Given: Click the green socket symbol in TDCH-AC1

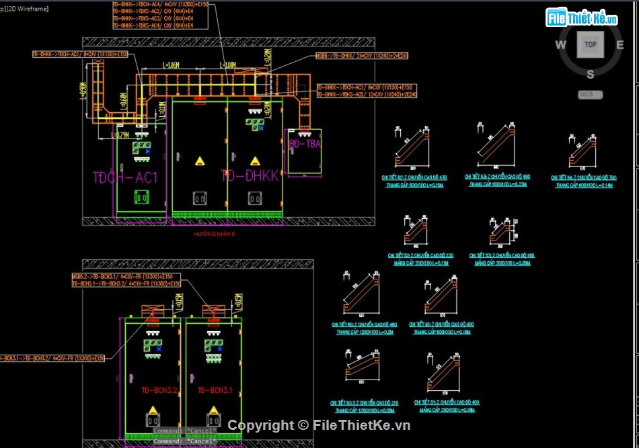Looking at the screenshot, I should pos(141,197).
